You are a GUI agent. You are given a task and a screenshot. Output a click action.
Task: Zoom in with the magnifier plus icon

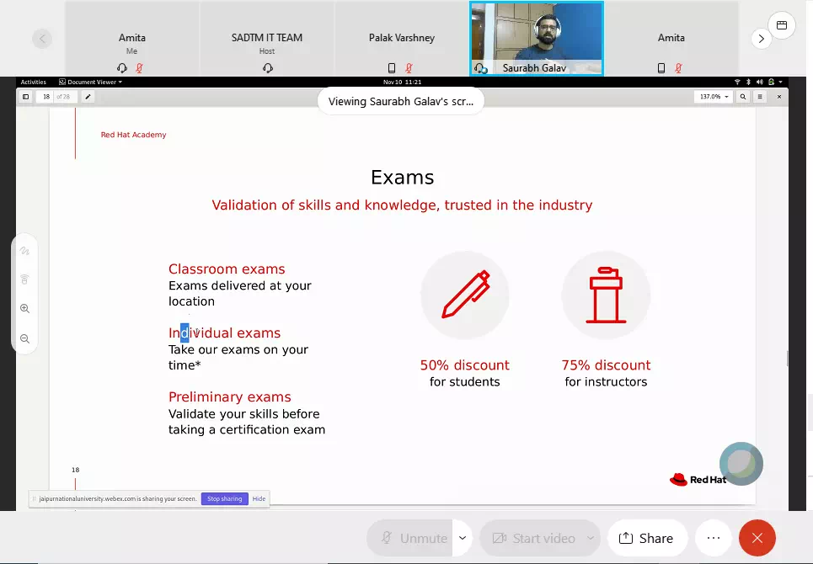pyautogui.click(x=24, y=309)
